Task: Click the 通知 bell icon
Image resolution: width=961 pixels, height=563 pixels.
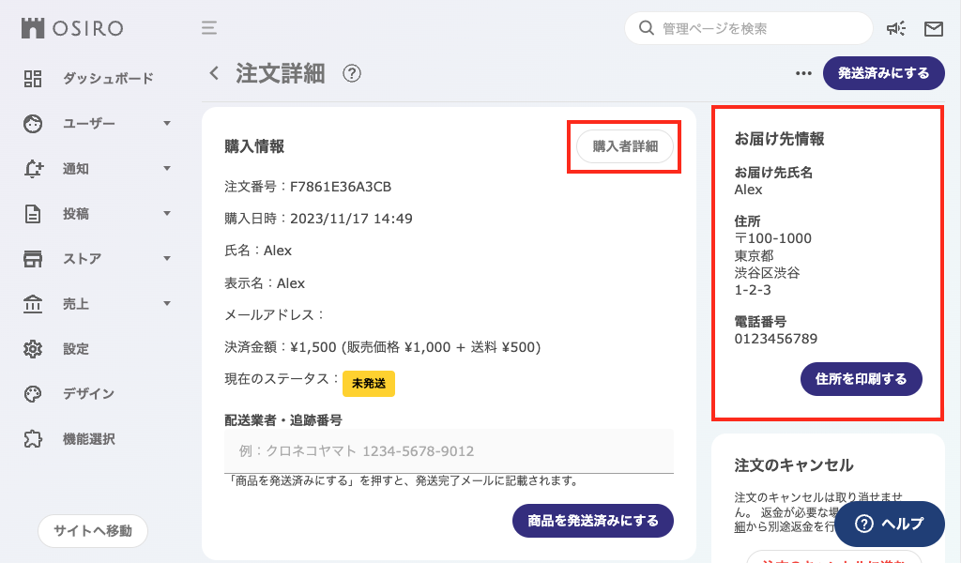Action: [x=33, y=169]
